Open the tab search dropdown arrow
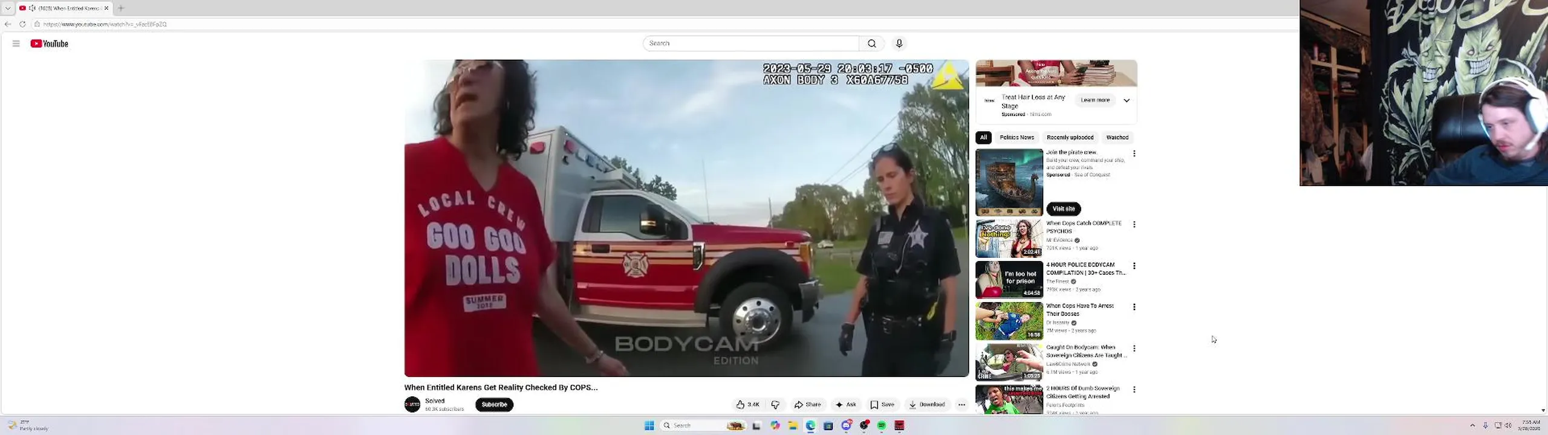Screen dimensions: 1548x435 pyautogui.click(x=8, y=8)
